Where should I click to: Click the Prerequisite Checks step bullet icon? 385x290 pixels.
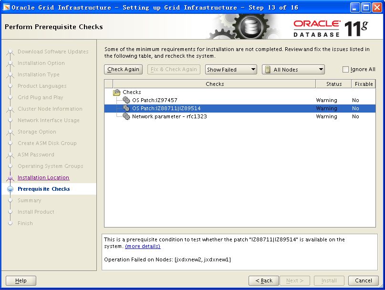pos(10,189)
